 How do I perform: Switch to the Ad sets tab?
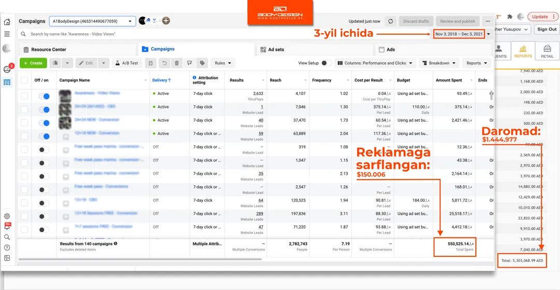pos(314,50)
